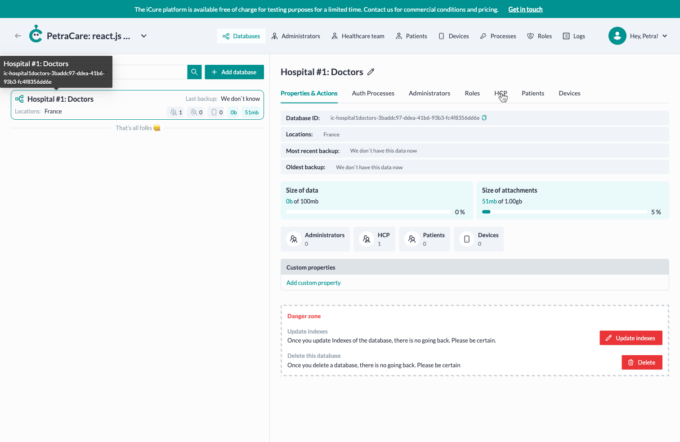Screen dimensions: 680x442
Task: Open the Databases nav item
Action: (x=241, y=36)
